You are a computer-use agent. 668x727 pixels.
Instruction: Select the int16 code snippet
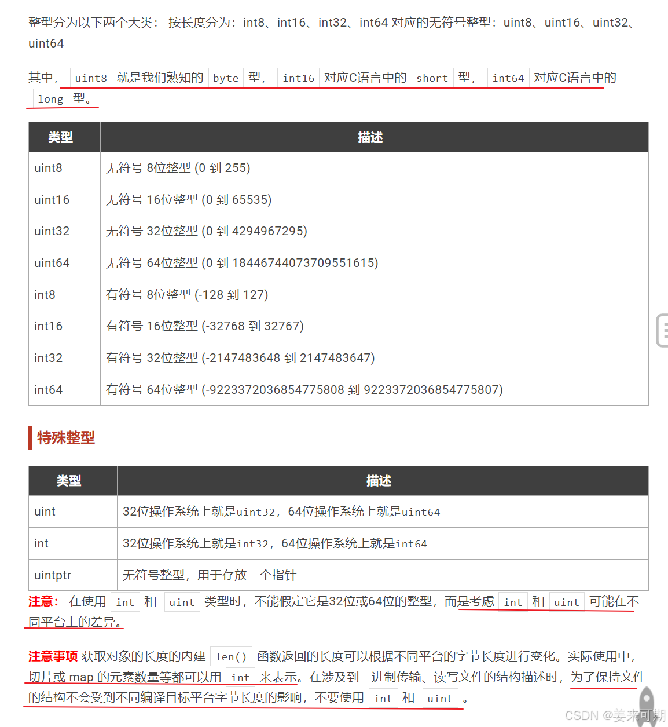[298, 78]
